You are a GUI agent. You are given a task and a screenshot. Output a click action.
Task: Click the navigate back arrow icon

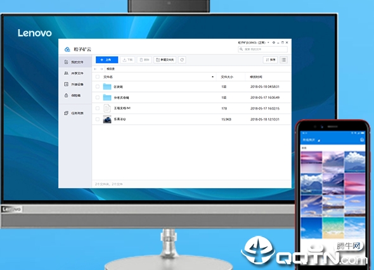(x=95, y=69)
